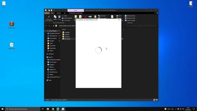Click Inverter seleção in the ribbon

130,20
